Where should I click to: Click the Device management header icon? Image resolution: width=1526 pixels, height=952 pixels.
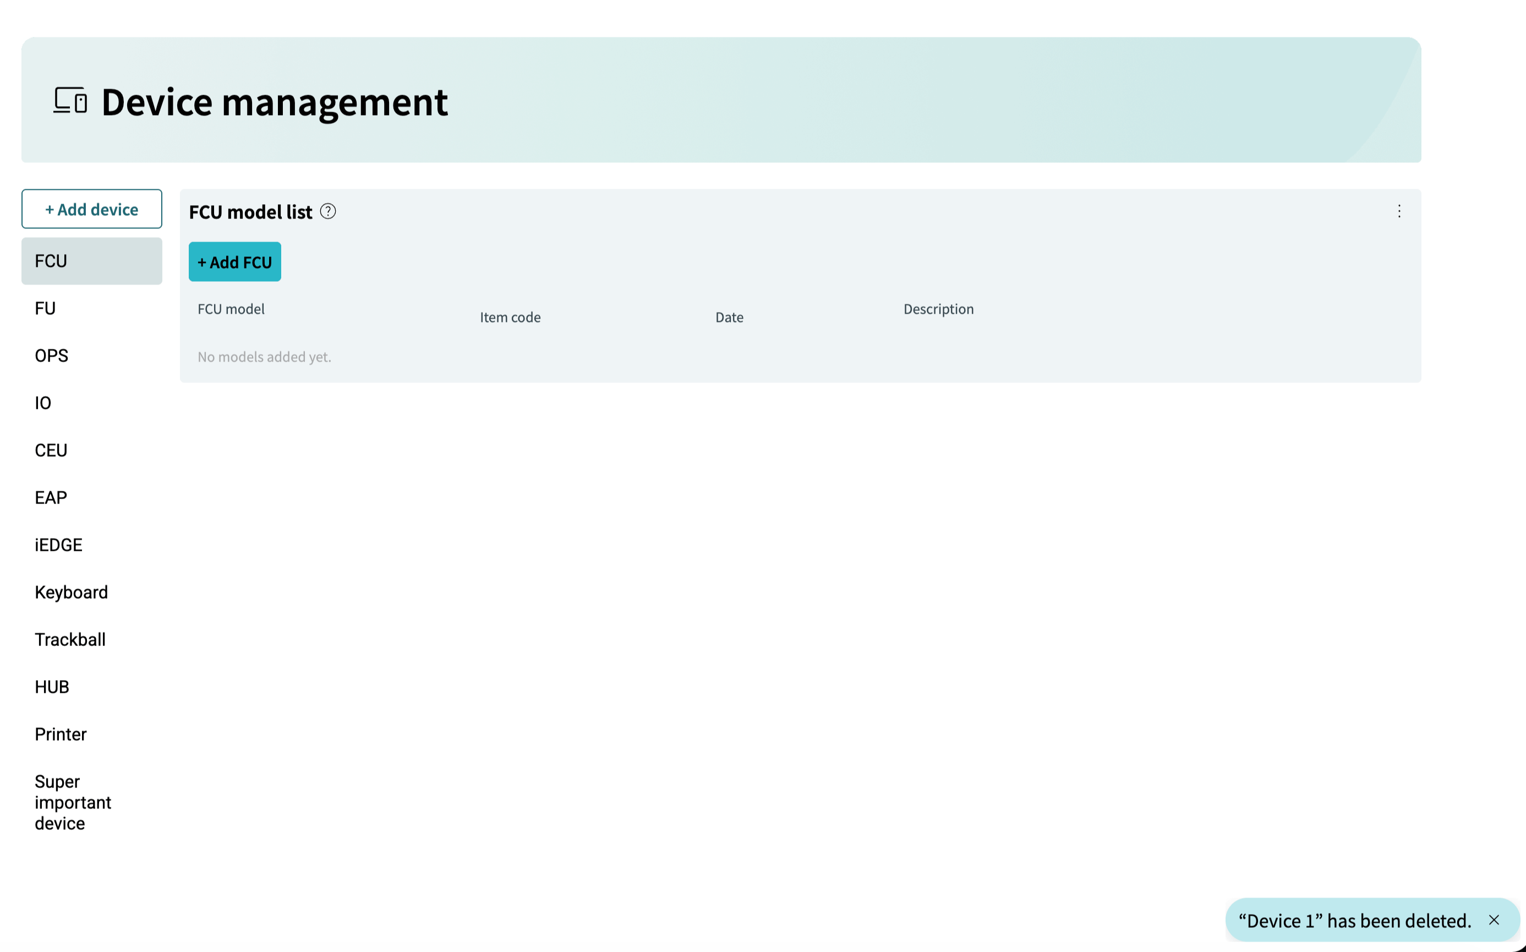(x=70, y=101)
